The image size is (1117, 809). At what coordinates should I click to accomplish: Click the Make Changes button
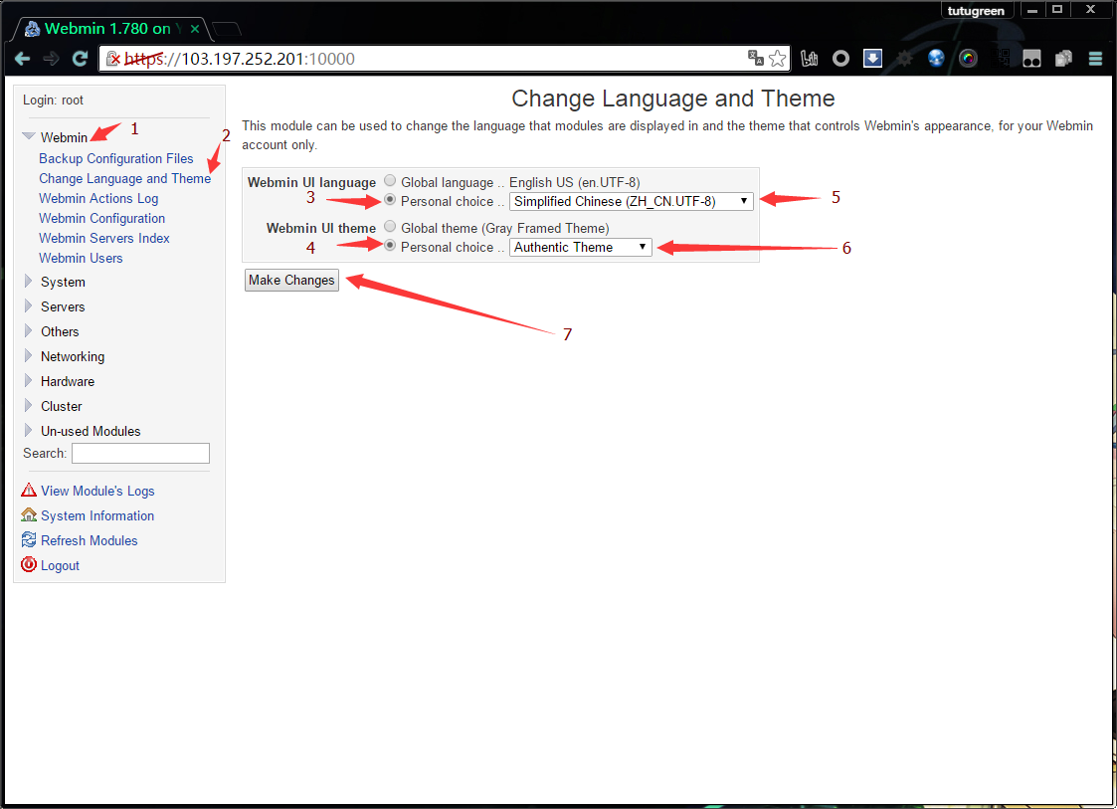tap(291, 281)
